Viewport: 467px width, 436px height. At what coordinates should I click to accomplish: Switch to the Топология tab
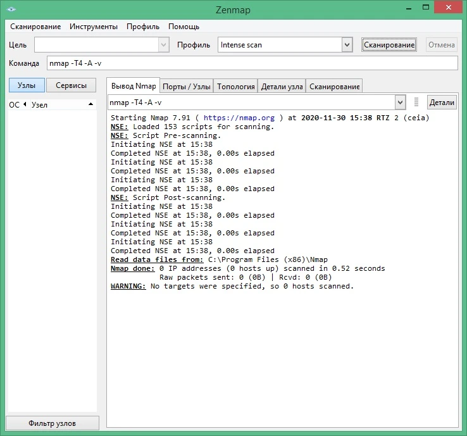coord(235,86)
